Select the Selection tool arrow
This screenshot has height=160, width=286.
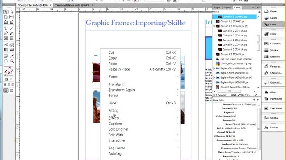(6, 12)
